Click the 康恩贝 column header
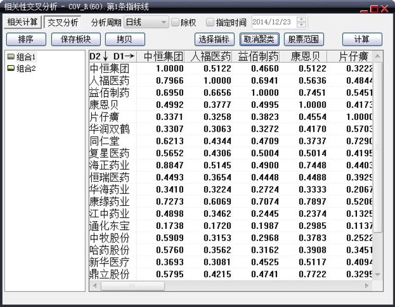Screen dimensions: 395x307 (303, 56)
